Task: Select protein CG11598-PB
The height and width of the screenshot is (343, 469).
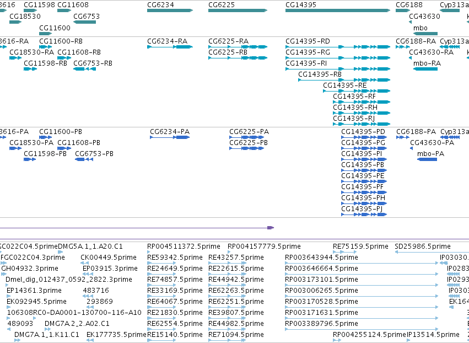Action: tap(30, 159)
